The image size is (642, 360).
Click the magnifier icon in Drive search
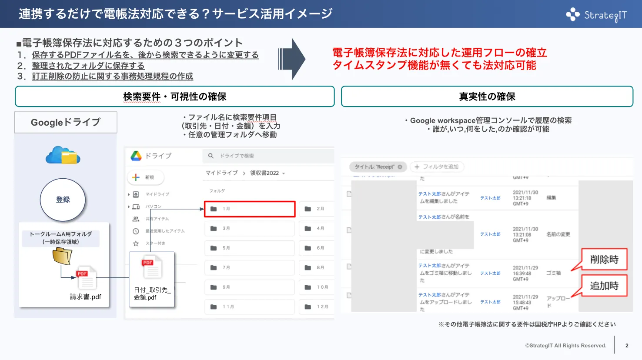pyautogui.click(x=211, y=156)
